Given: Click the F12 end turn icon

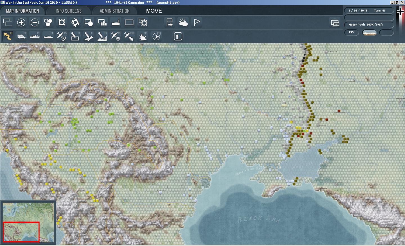Looking at the screenshot, I should 156,36.
